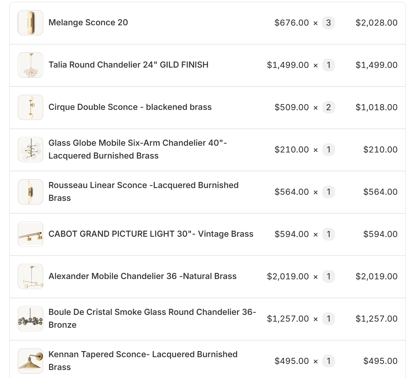Click the Rousseau Linear Sconce thumbnail
Viewport: 414px width, 378px height.
click(30, 192)
